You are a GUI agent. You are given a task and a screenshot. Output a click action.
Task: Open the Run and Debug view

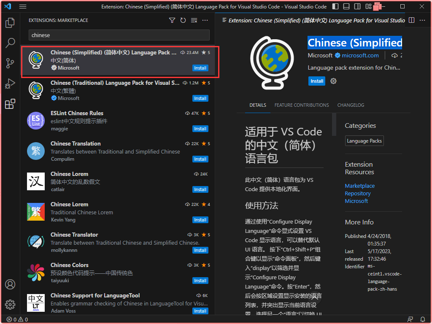[x=10, y=84]
